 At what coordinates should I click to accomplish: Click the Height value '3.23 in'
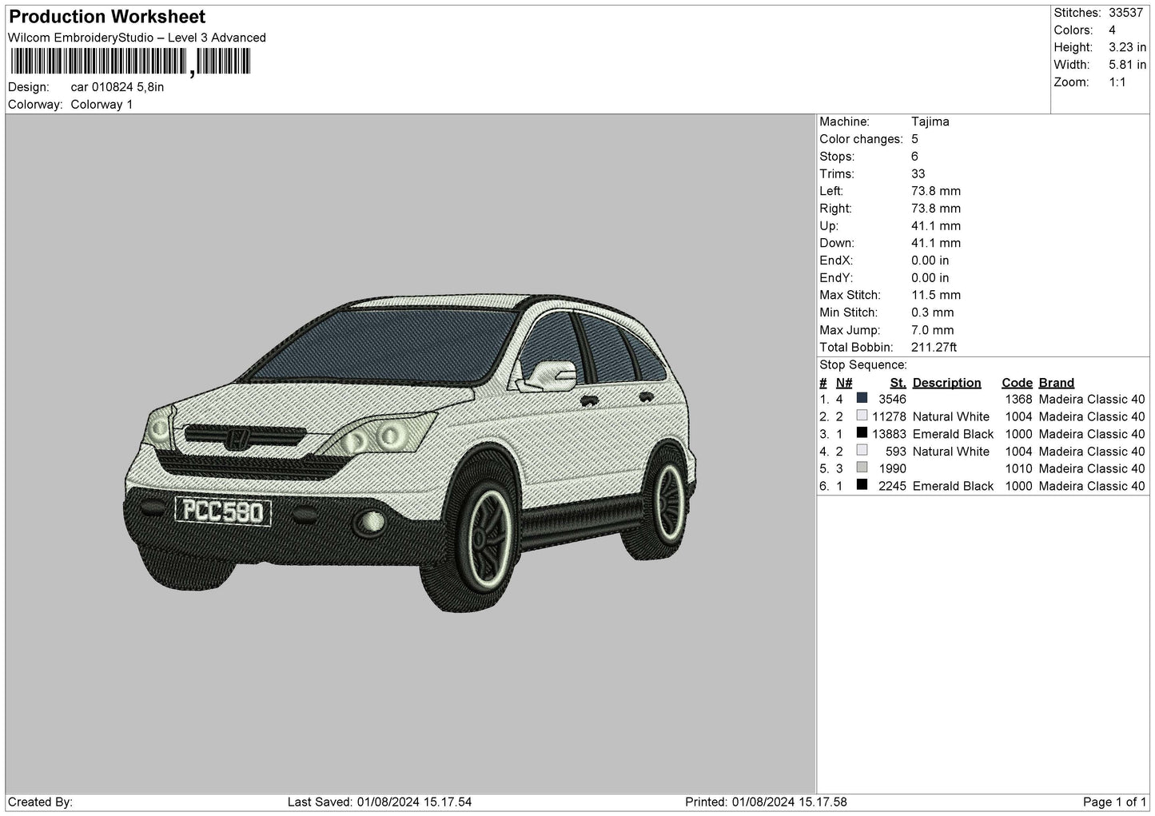tap(1128, 47)
